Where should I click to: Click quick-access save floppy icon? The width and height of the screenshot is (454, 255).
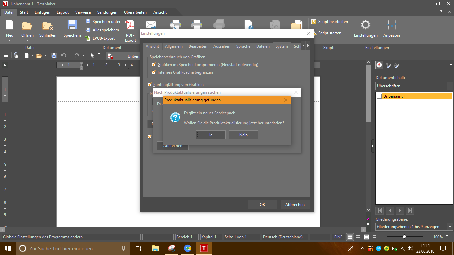(x=54, y=55)
